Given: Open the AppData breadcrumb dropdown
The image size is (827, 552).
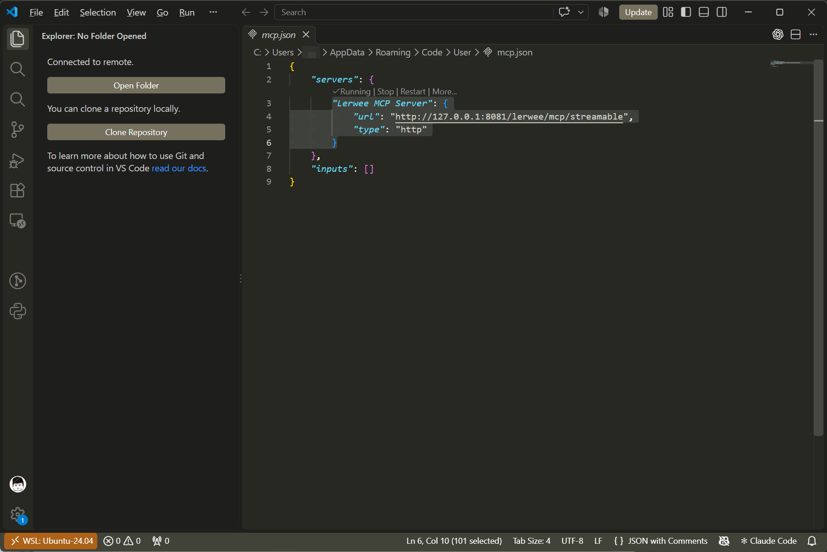Looking at the screenshot, I should (x=347, y=52).
